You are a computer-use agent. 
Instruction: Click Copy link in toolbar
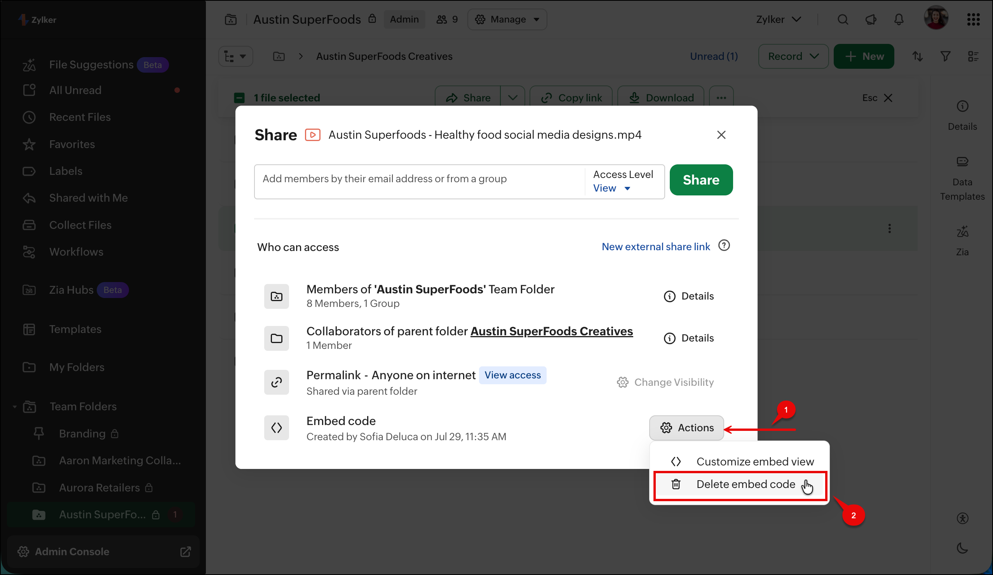571,98
